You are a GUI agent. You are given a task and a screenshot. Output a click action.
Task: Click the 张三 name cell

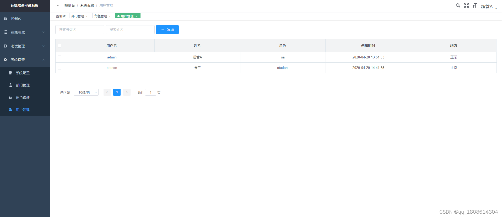197,68
